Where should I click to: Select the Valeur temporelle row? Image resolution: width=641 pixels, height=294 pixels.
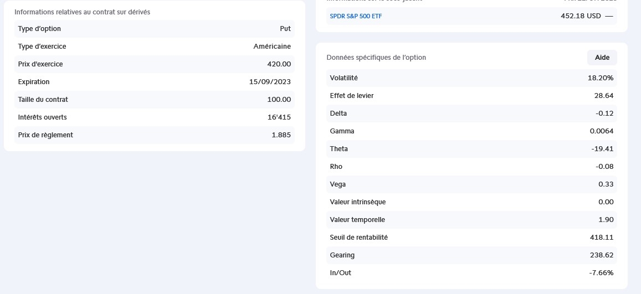(471, 220)
